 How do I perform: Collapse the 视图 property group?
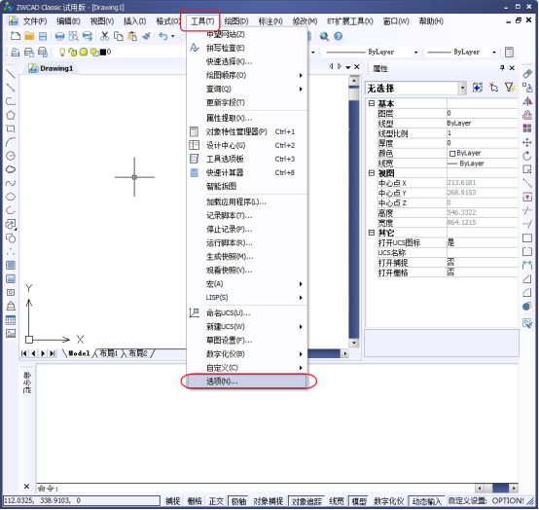[x=372, y=173]
